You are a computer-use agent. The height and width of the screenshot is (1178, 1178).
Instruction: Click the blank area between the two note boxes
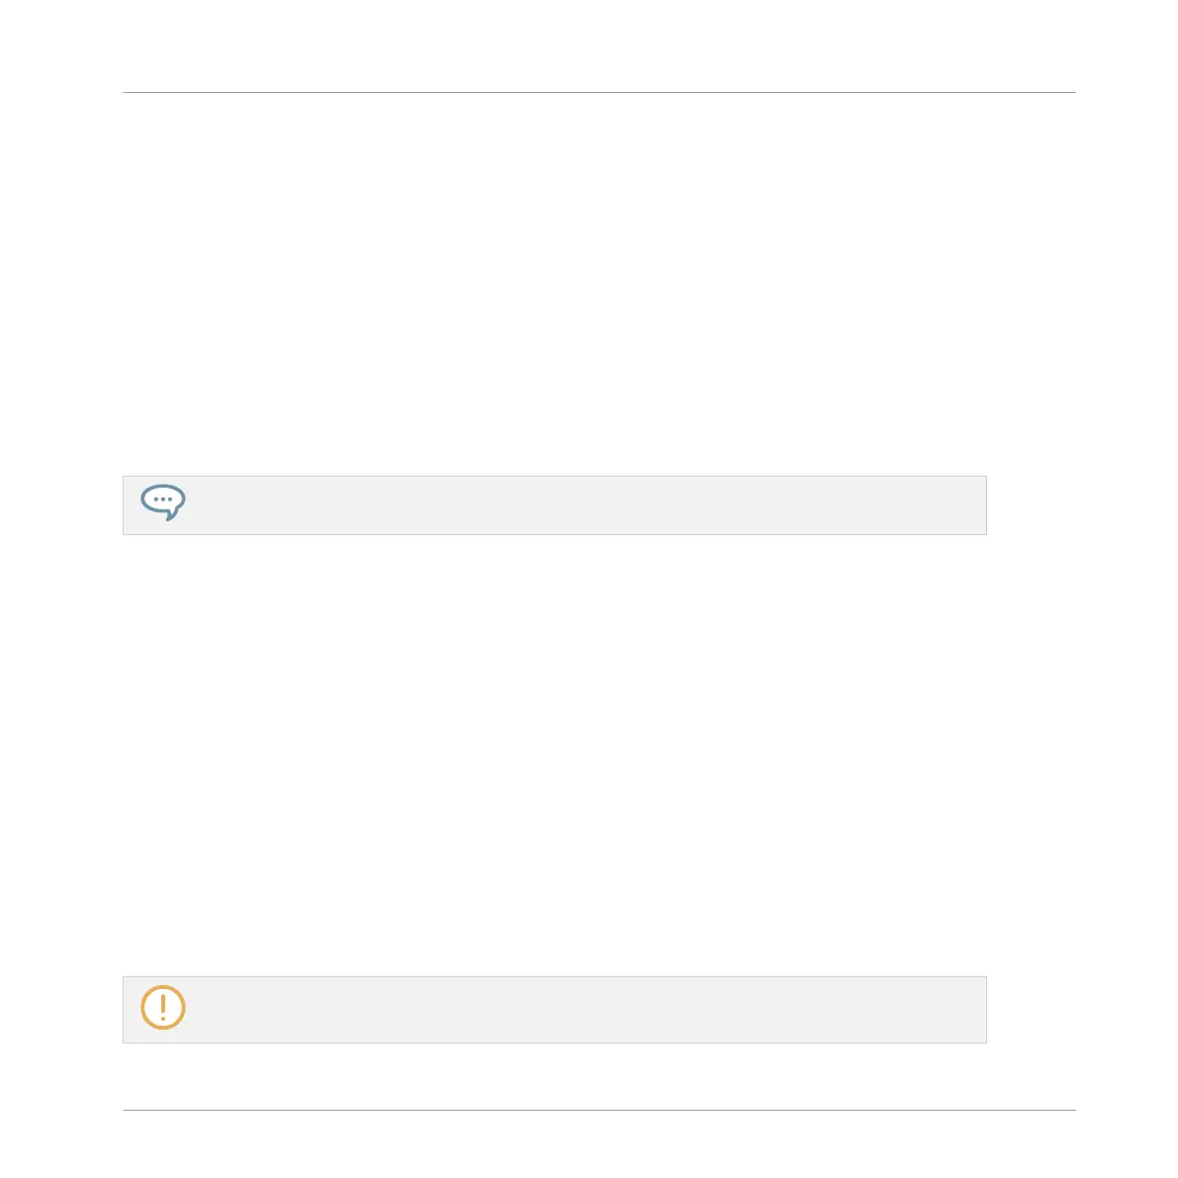(555, 755)
